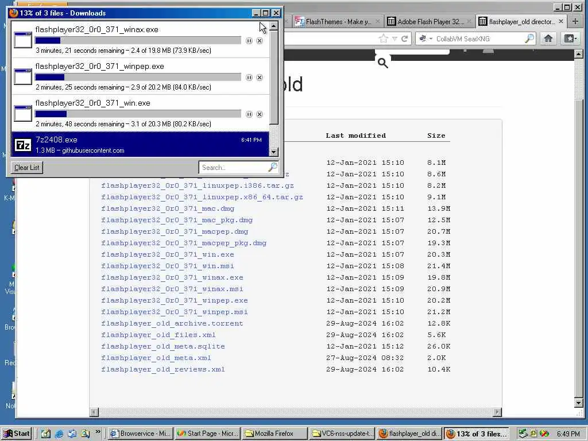Click the CollabVM SearXNG search magnifier
Screen dimensions: 588x441
pyautogui.click(x=529, y=38)
